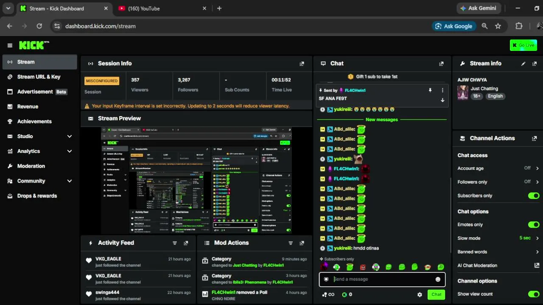Click Gift 1 sub to take 1st
The image size is (543, 305).
pos(372,77)
